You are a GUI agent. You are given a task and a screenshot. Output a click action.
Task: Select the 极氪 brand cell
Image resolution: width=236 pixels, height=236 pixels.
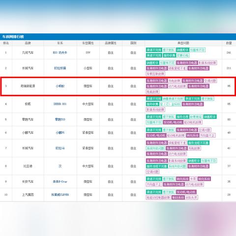(28, 104)
